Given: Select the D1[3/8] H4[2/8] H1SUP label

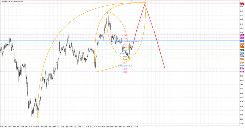Looking at the screenshot, I should (x=125, y=66).
